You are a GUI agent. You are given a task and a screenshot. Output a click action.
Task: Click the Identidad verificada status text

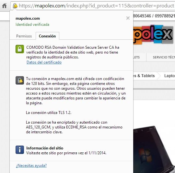click(x=32, y=25)
